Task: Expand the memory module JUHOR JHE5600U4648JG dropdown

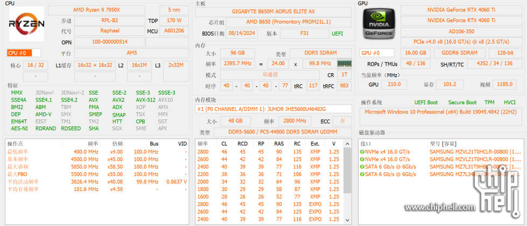Action: click(x=273, y=109)
